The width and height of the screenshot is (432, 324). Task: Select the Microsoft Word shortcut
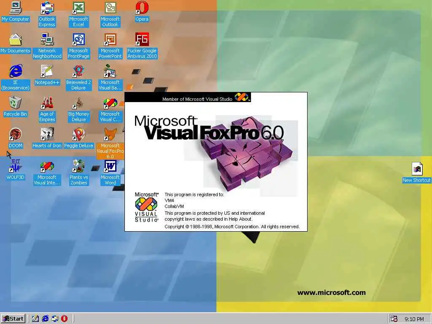[x=110, y=173]
